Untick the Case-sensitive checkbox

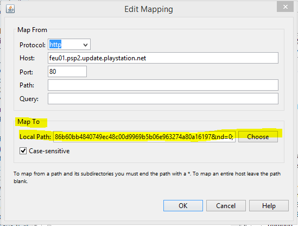23,151
